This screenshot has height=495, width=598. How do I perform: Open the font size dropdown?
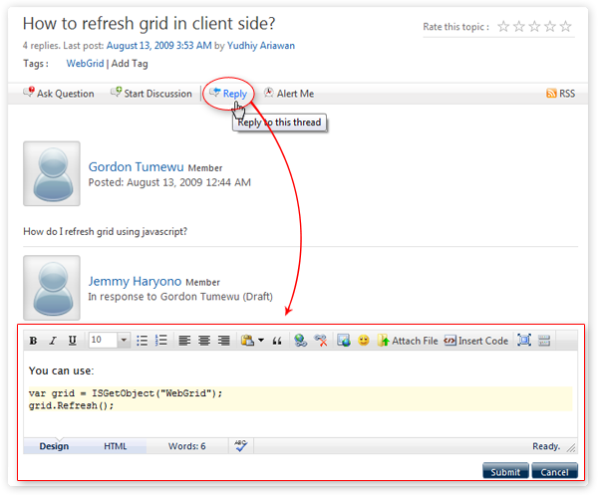pyautogui.click(x=124, y=340)
